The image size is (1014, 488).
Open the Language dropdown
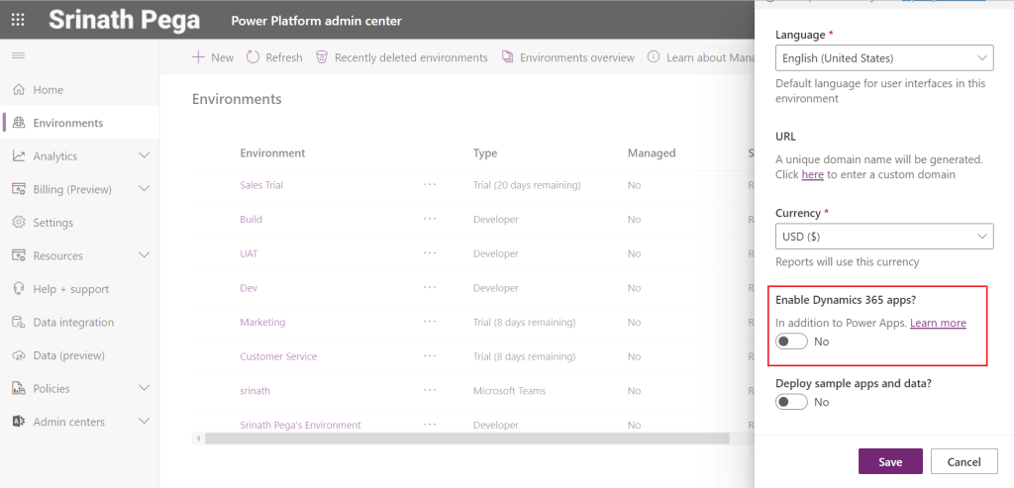point(884,58)
